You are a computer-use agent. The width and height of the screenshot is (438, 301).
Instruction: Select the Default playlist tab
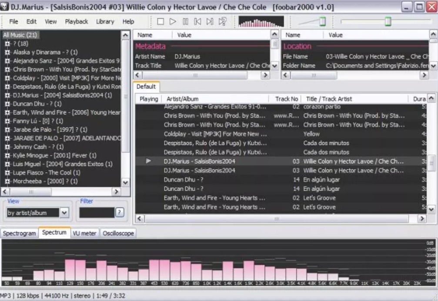[146, 86]
